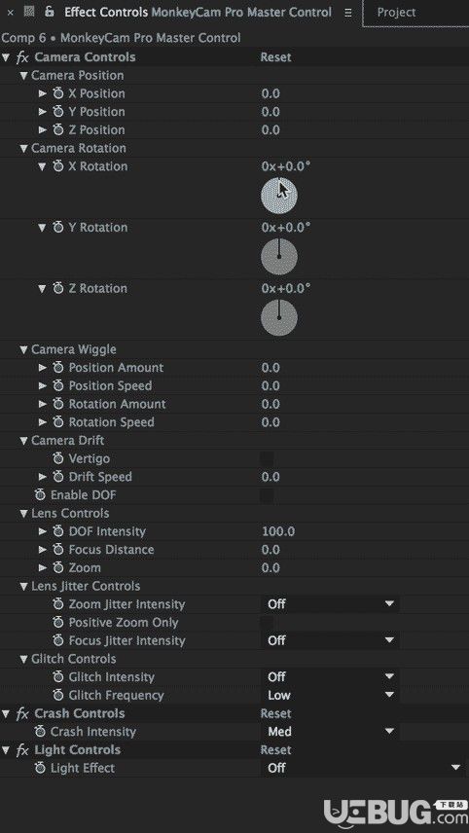Toggle stopwatch for Z Rotation

[57, 288]
